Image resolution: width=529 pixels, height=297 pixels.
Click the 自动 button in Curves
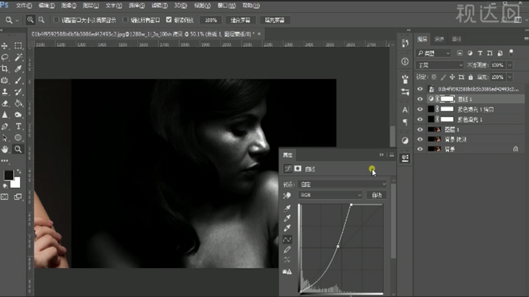point(376,195)
